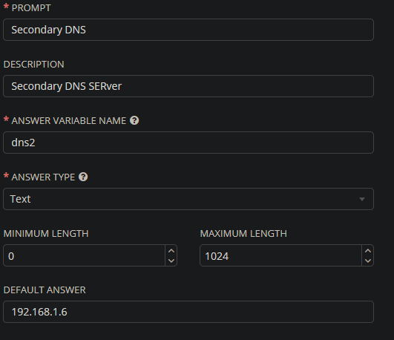Click the dns2 variable name field
The width and height of the screenshot is (394, 340).
(x=188, y=143)
